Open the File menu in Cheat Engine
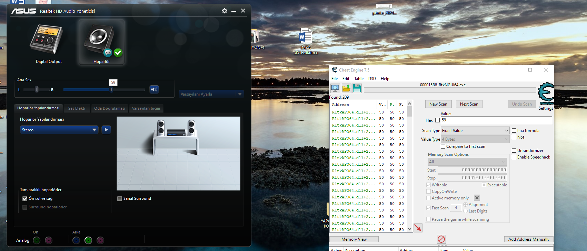This screenshot has width=587, height=251. 335,79
